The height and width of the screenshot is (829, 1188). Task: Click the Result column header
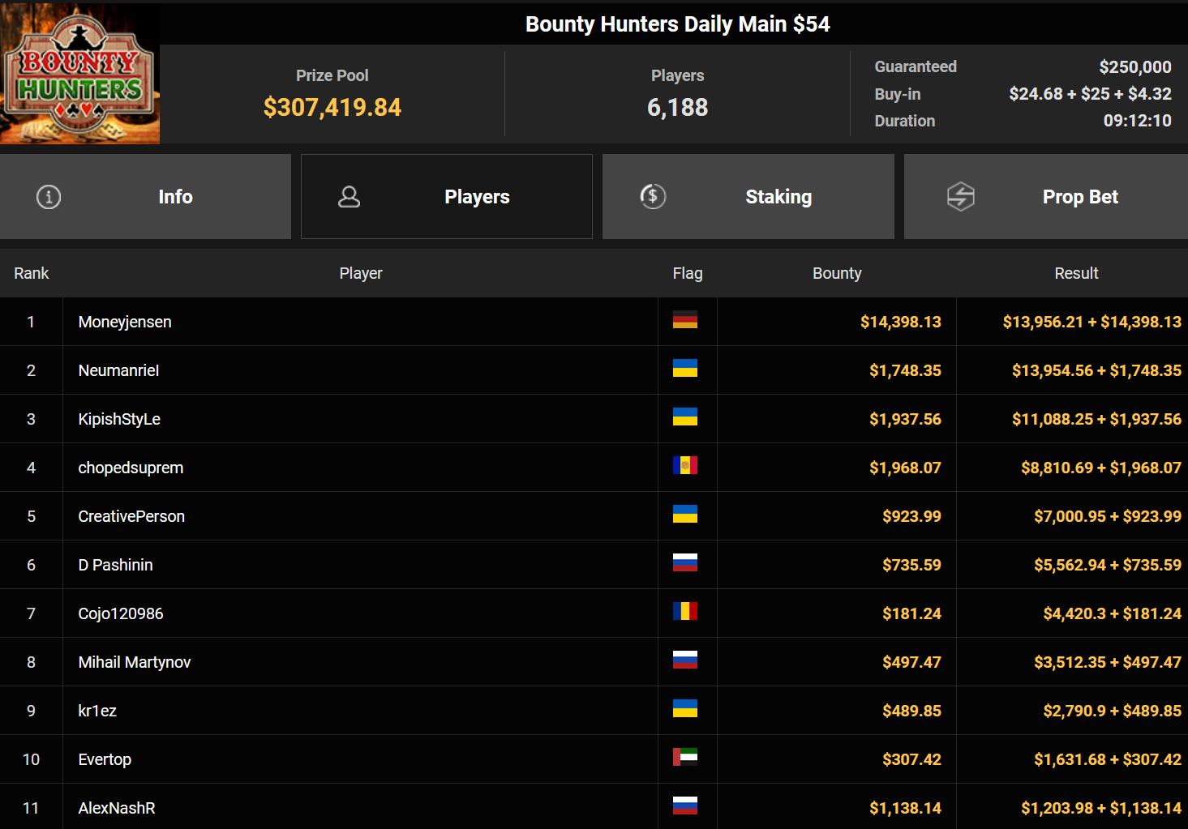1076,274
